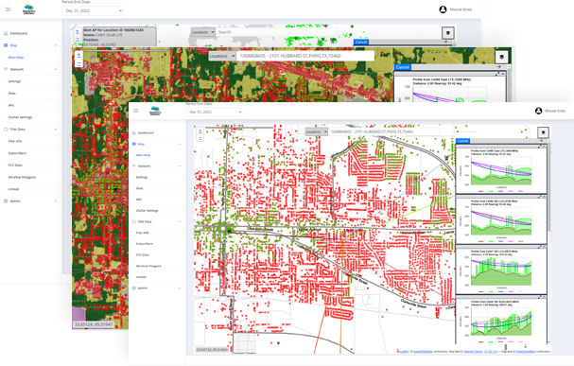Open the Period End Date dropdown in the front window
This screenshot has width=574, height=366.
(x=214, y=112)
